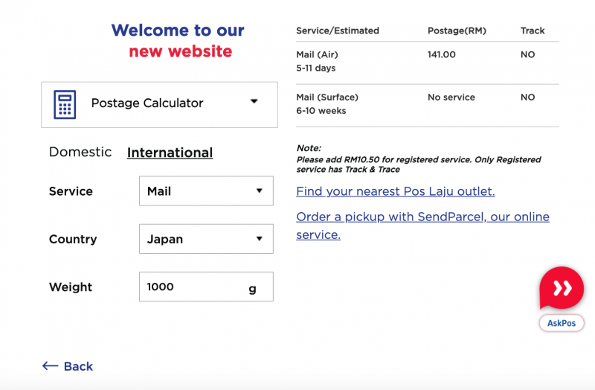The image size is (595, 390).
Task: Click the calculator icon beside Postage Calculator
Action: pos(65,104)
